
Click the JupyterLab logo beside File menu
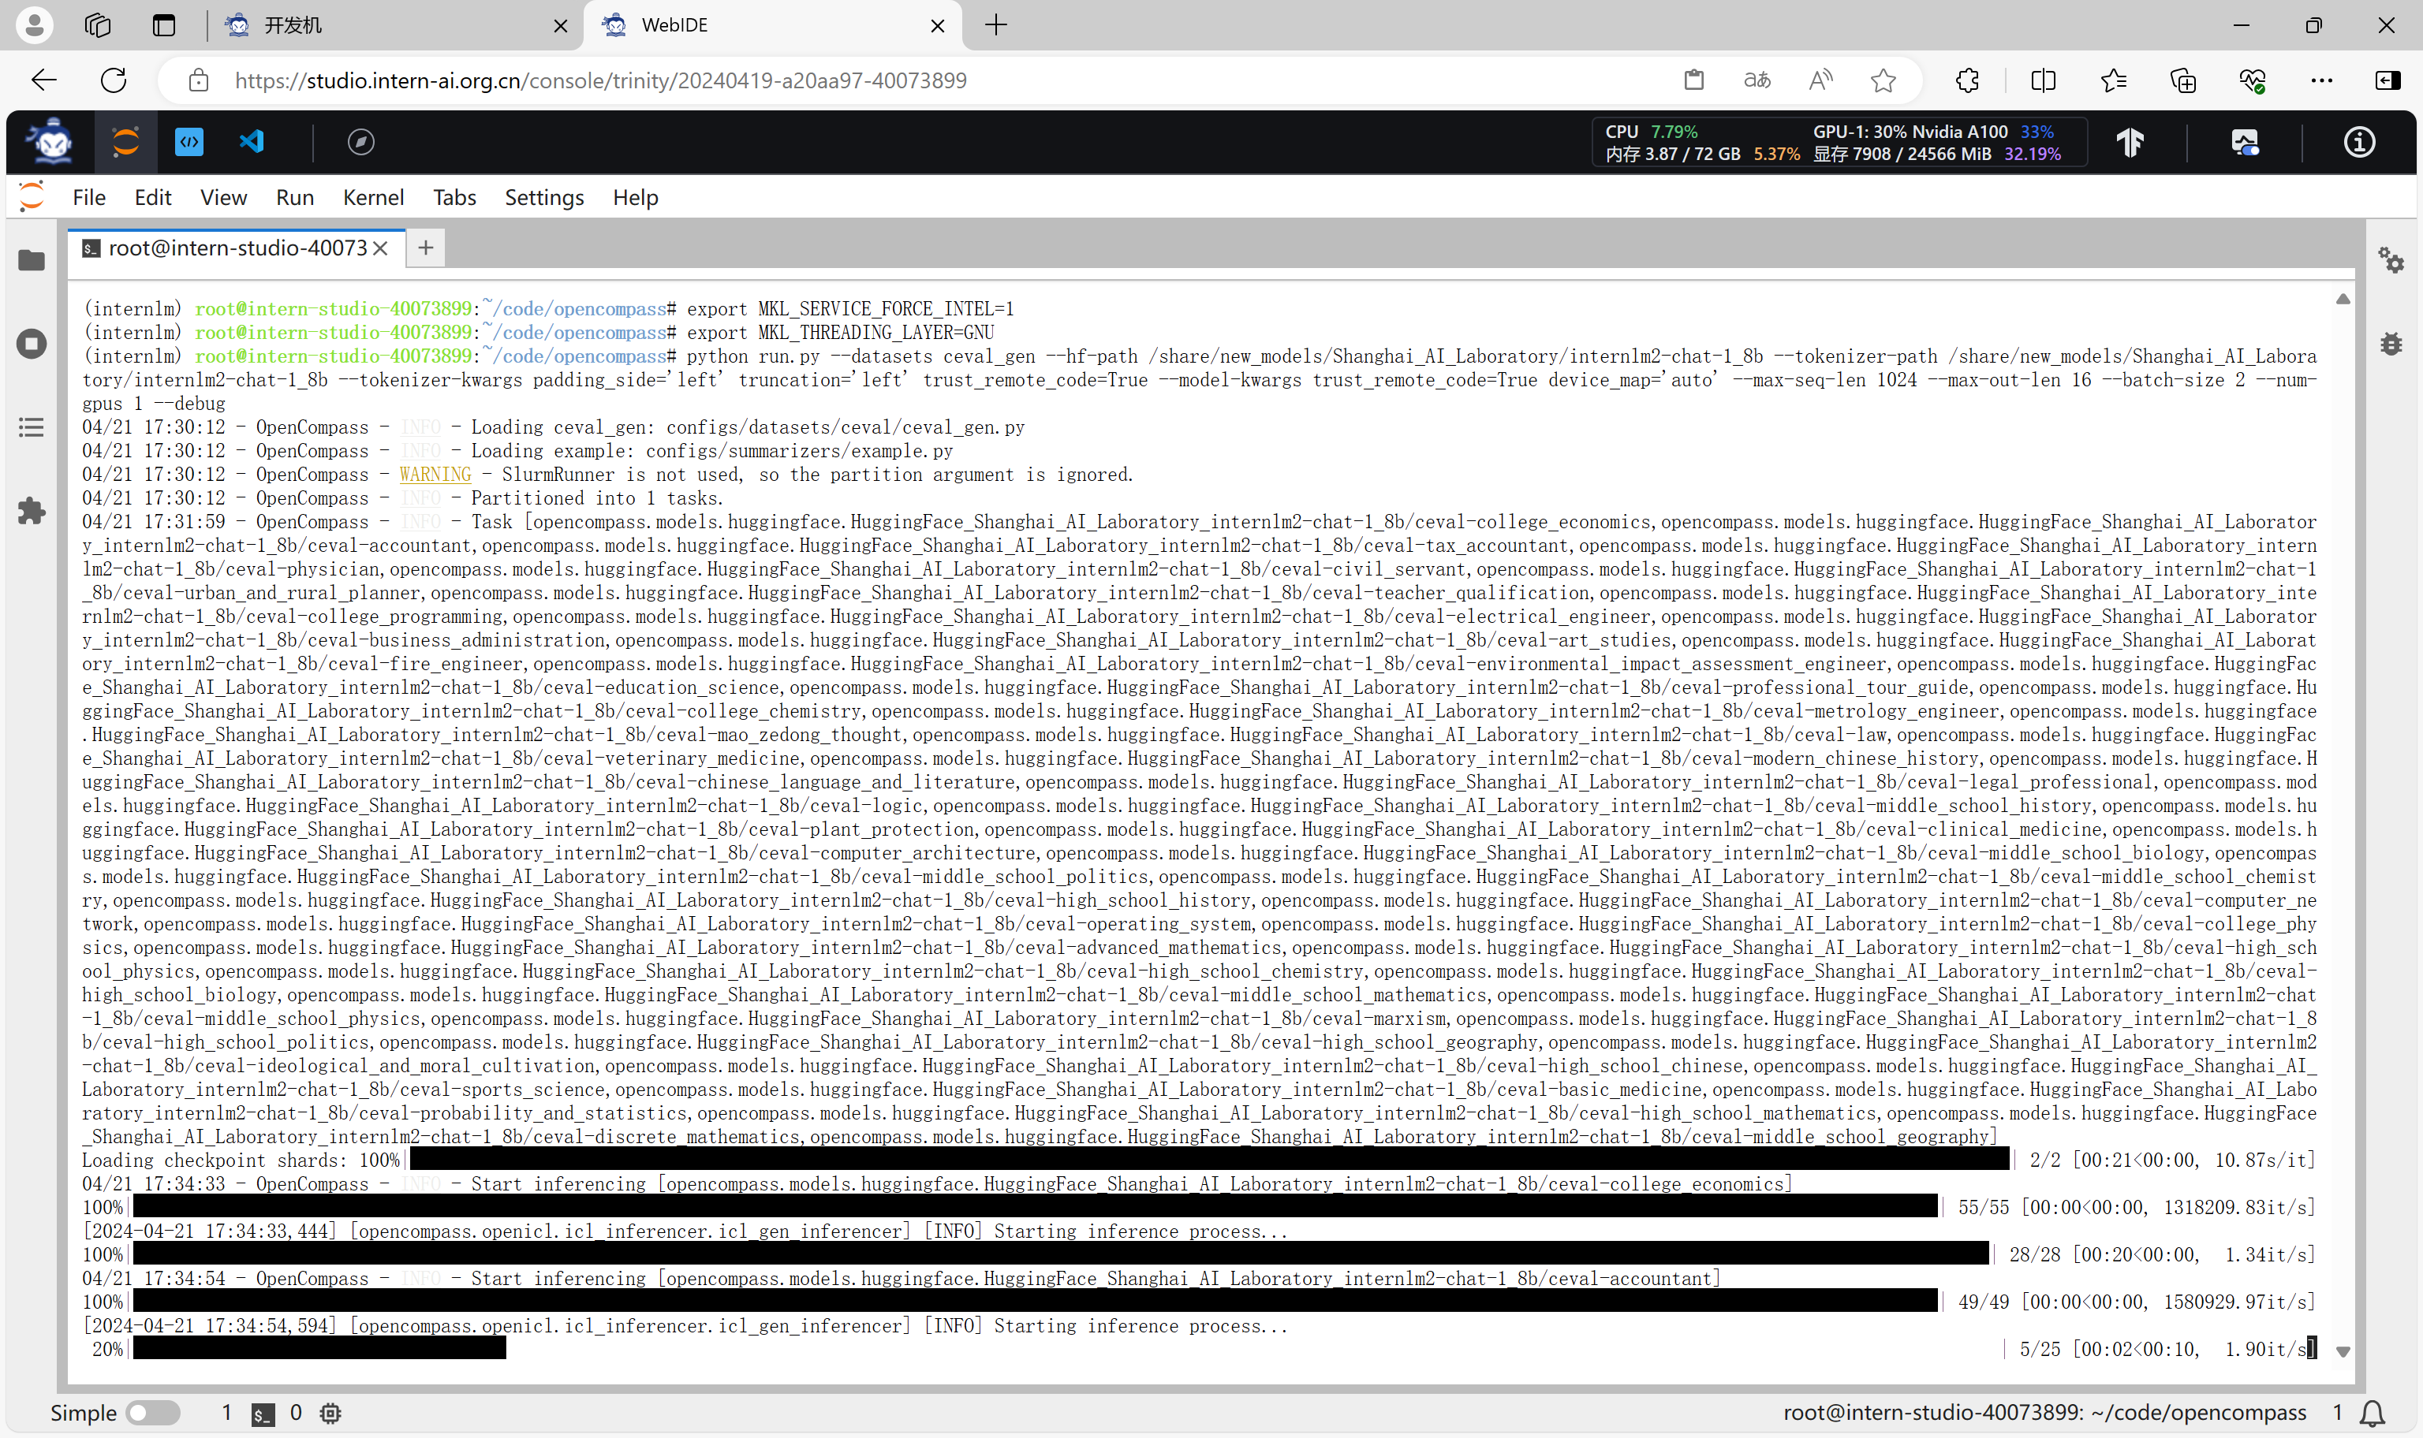pos(32,197)
